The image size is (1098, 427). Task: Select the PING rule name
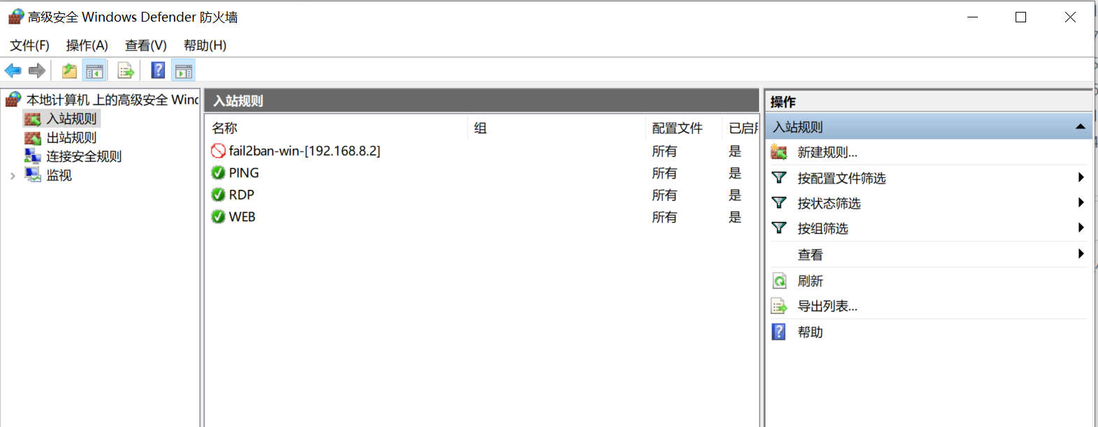tap(244, 172)
